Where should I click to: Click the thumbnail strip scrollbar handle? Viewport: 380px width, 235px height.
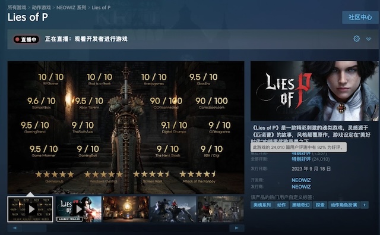(x=34, y=228)
